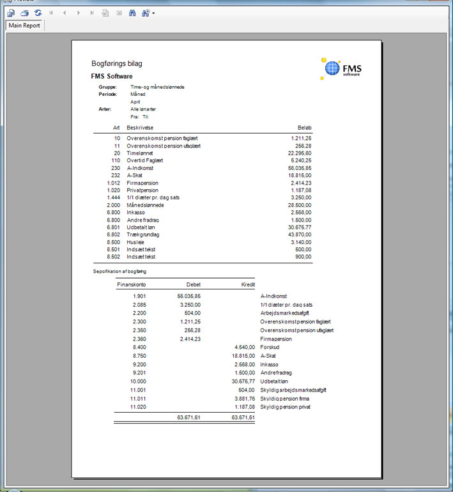Click the FMS Software logo
This screenshot has width=453, height=492.
pyautogui.click(x=342, y=67)
